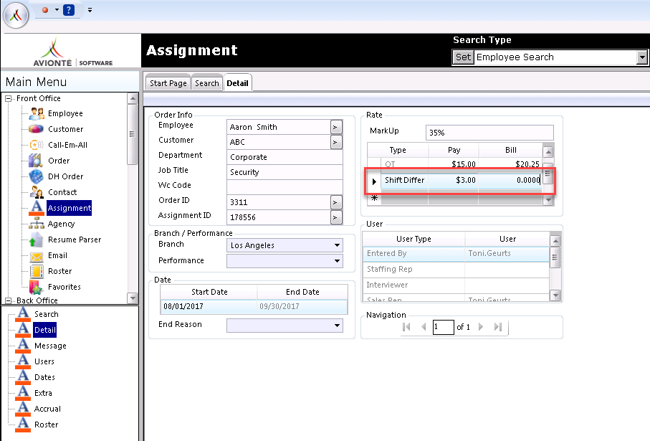Switch to the Search tab

(x=207, y=83)
